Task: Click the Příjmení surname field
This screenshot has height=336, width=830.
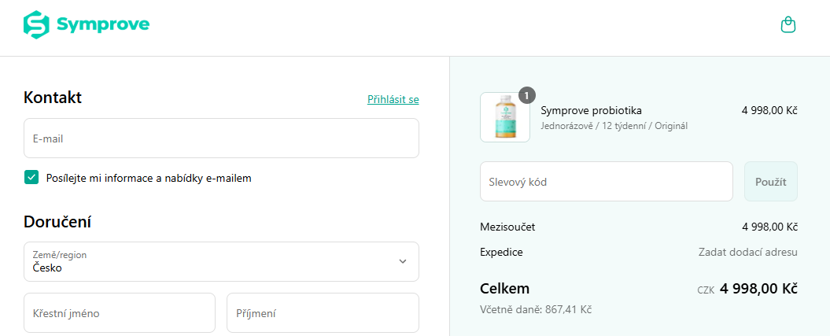Action: tap(323, 313)
